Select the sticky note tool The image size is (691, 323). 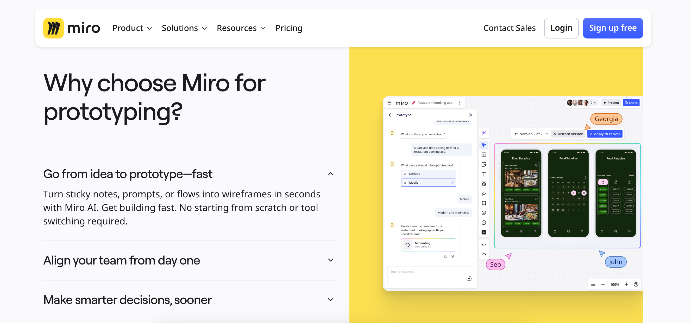pyautogui.click(x=484, y=165)
